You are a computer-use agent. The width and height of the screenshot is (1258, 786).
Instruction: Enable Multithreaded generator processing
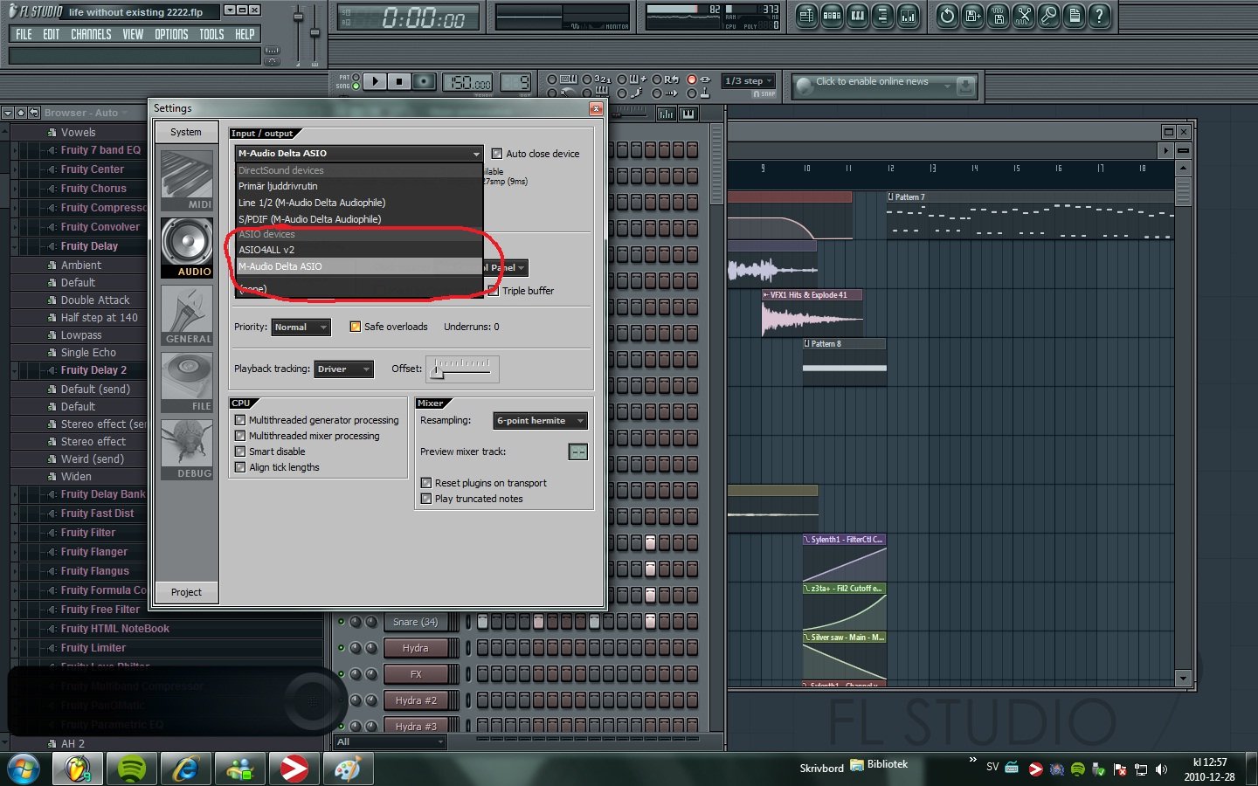239,420
